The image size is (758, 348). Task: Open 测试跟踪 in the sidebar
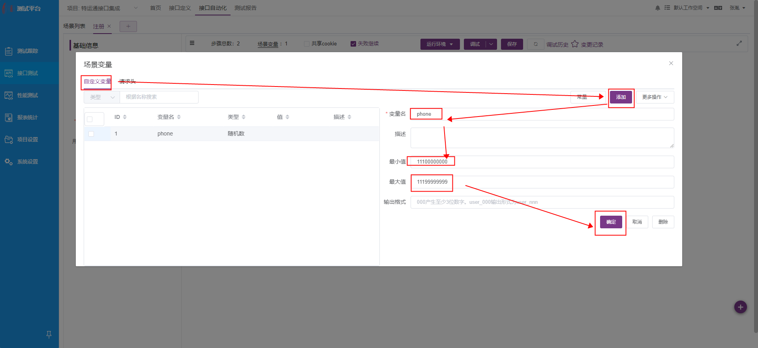[x=28, y=51]
